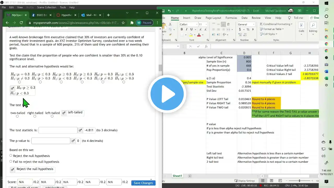This screenshot has width=334, height=188.
Task: Click the Paused profile button in Chrome
Action: (x=144, y=23)
